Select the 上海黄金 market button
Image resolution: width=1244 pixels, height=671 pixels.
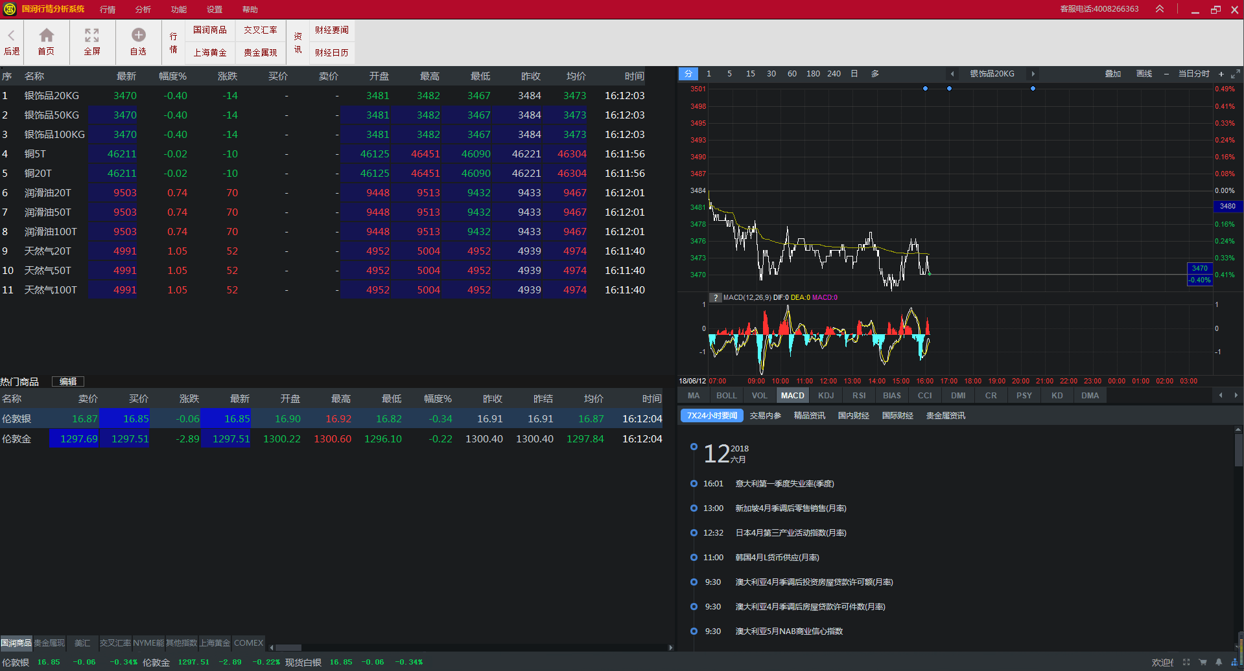pyautogui.click(x=210, y=53)
